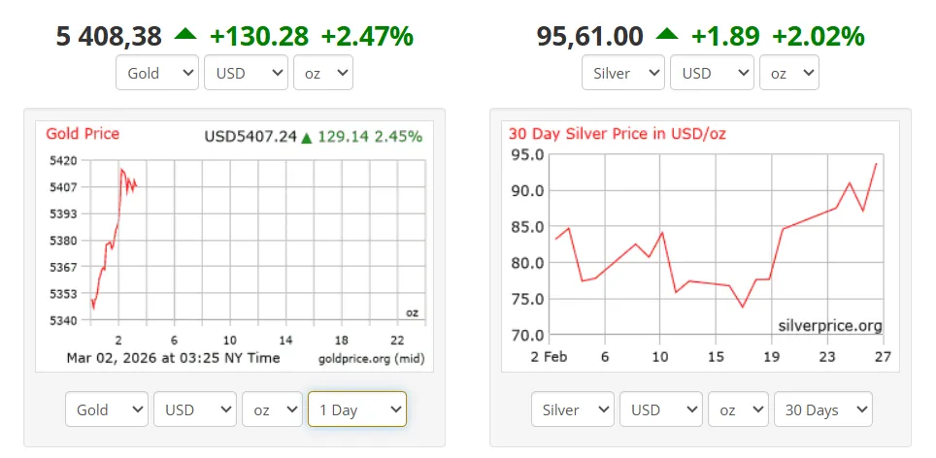Open the USD currency dropdown under the headline gold price
The image size is (936, 458).
[246, 73]
